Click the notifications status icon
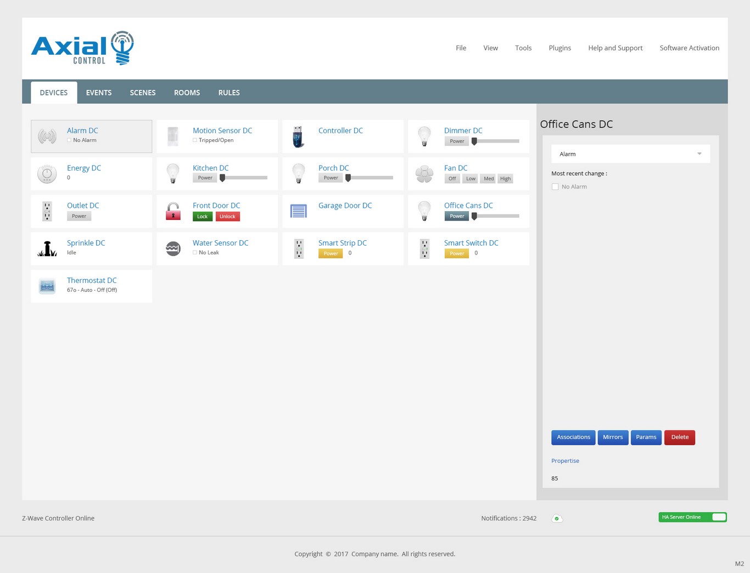The height and width of the screenshot is (573, 750). [557, 519]
